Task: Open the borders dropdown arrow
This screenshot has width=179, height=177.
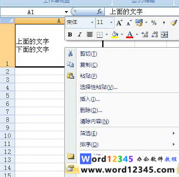Action: [107, 35]
